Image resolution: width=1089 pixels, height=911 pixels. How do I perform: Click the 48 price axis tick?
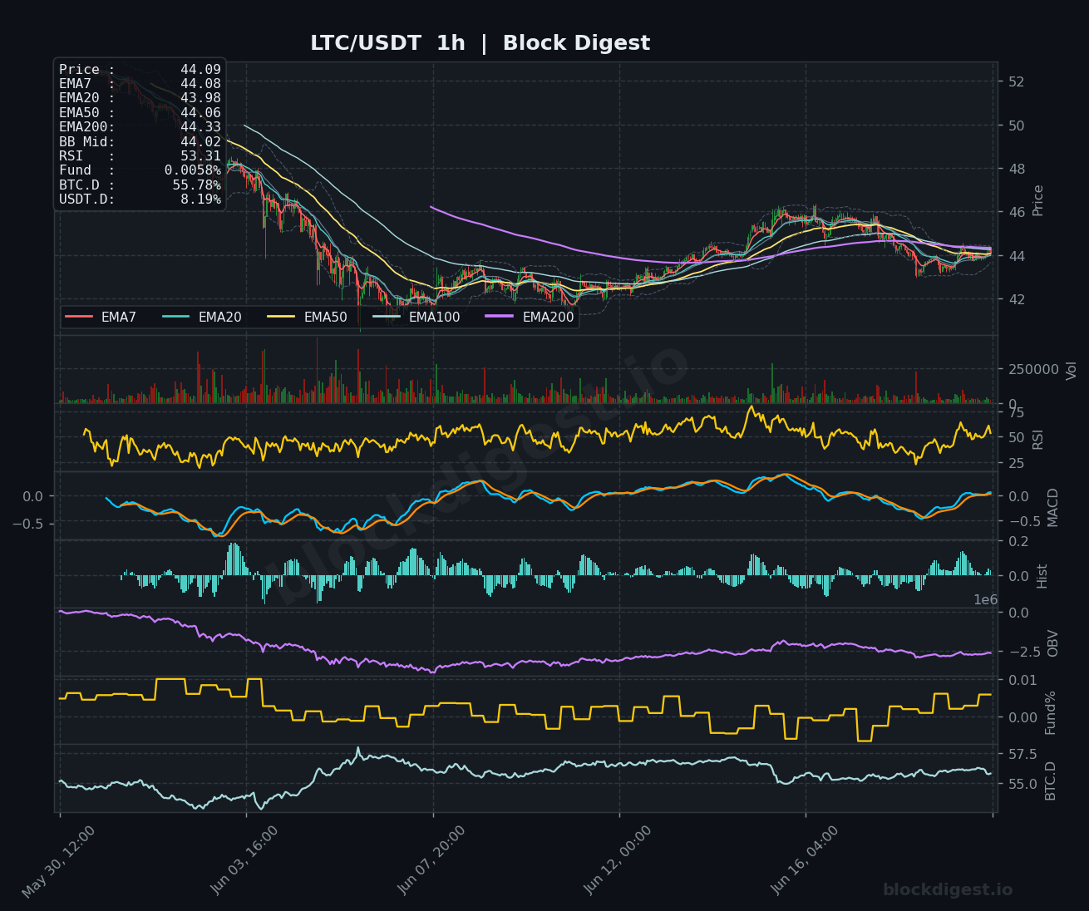(1016, 169)
